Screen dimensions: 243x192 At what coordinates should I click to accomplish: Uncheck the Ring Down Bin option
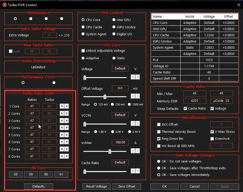coord(159,139)
